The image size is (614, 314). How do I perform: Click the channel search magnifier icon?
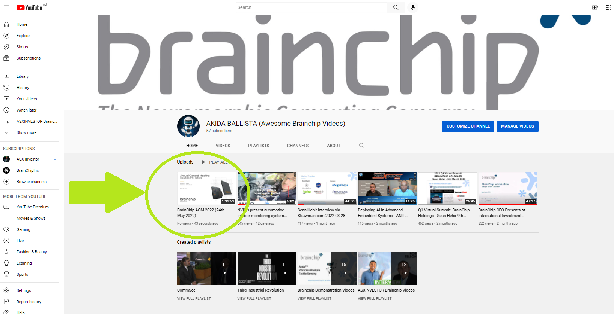click(x=361, y=146)
